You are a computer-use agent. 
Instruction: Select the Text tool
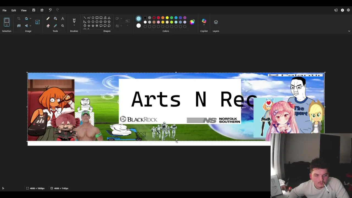point(63,18)
